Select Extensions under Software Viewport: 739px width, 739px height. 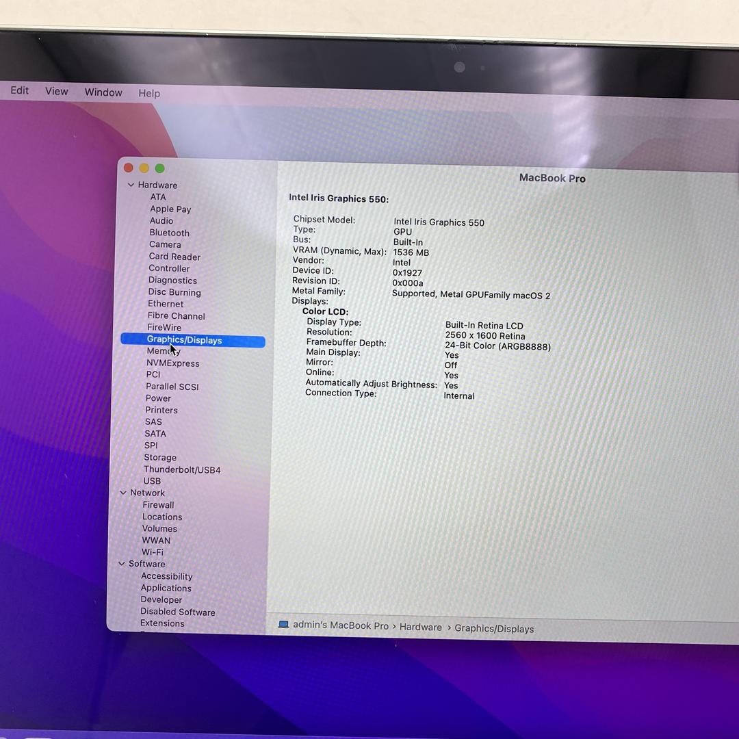pyautogui.click(x=162, y=623)
